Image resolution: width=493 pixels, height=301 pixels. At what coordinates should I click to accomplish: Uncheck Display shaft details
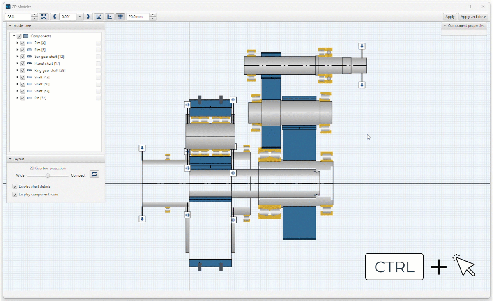click(x=15, y=186)
